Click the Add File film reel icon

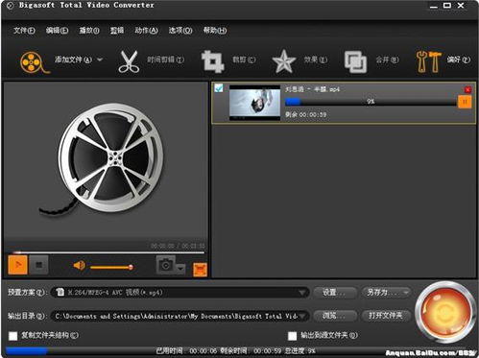pyautogui.click(x=35, y=61)
